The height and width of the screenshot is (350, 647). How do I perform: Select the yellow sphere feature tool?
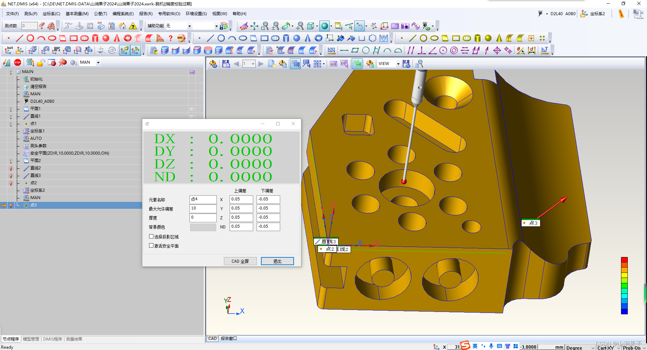click(x=488, y=38)
